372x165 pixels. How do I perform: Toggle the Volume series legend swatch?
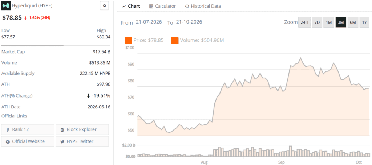pos(175,41)
